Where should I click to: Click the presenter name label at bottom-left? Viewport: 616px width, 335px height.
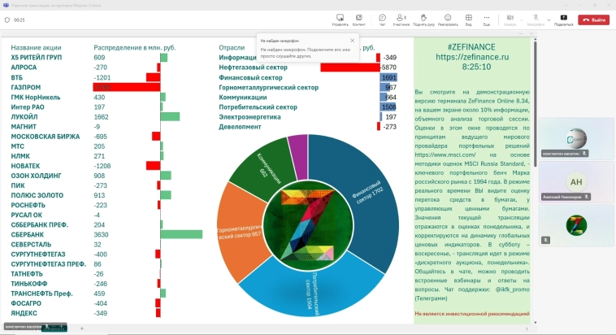coord(24,327)
